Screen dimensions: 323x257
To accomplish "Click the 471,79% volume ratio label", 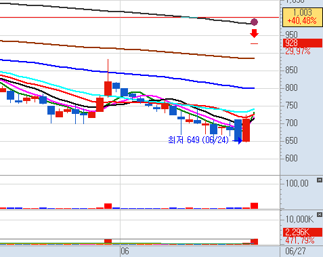I will (x=300, y=240).
